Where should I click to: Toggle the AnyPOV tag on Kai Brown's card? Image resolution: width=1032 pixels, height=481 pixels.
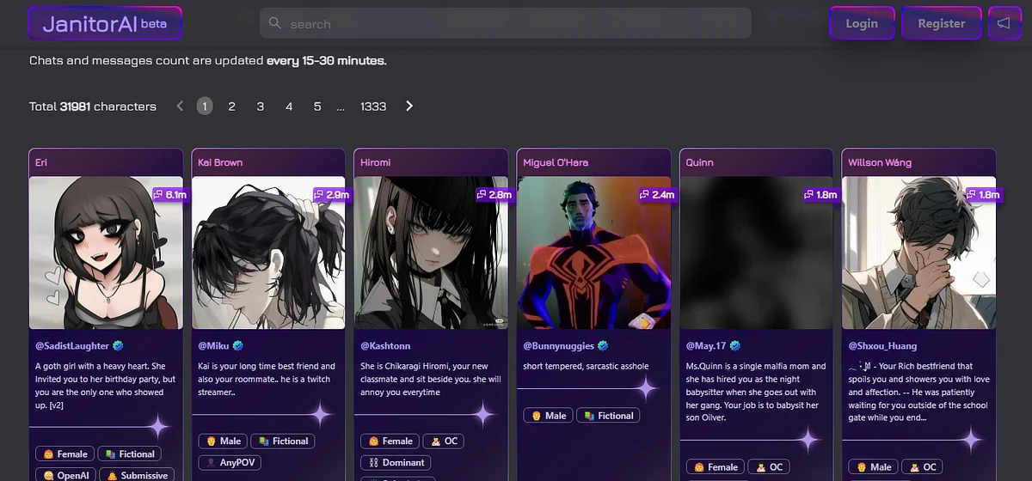pyautogui.click(x=230, y=461)
